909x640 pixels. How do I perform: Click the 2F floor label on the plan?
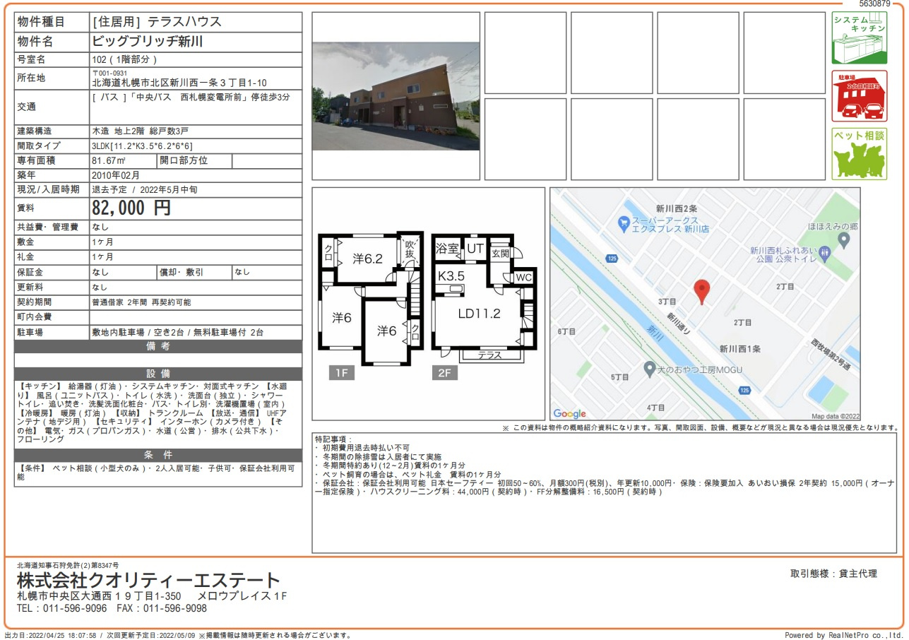click(445, 374)
